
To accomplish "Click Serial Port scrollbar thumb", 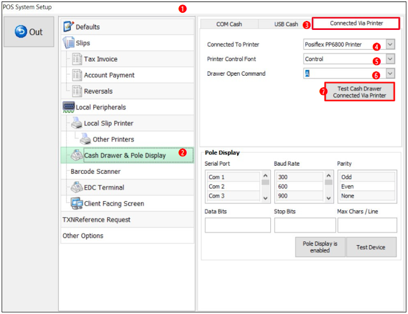I will (265, 182).
